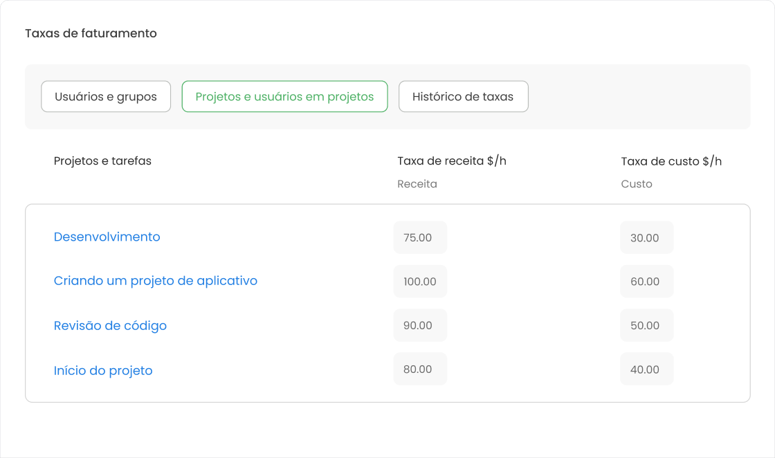Focus the 100.00 revenue rate input
775x458 pixels.
click(420, 282)
